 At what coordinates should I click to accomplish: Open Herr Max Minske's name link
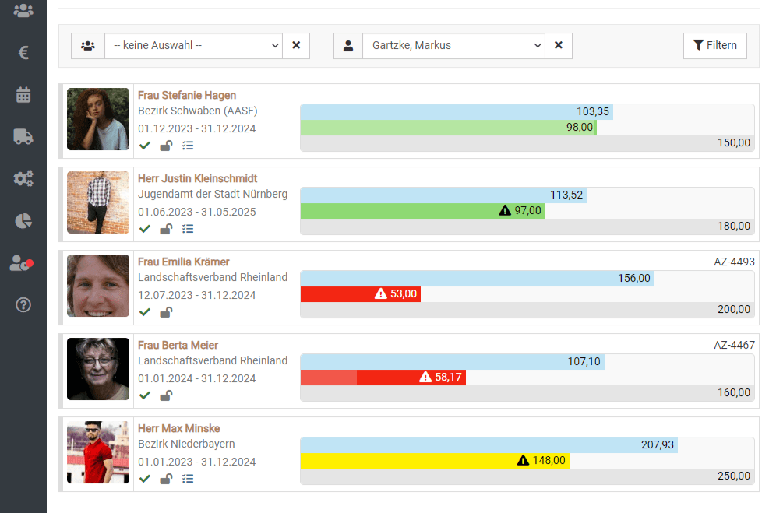pyautogui.click(x=179, y=428)
